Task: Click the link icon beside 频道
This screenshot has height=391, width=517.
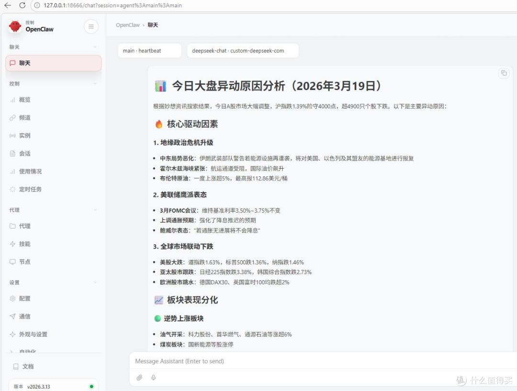Action: click(x=12, y=117)
